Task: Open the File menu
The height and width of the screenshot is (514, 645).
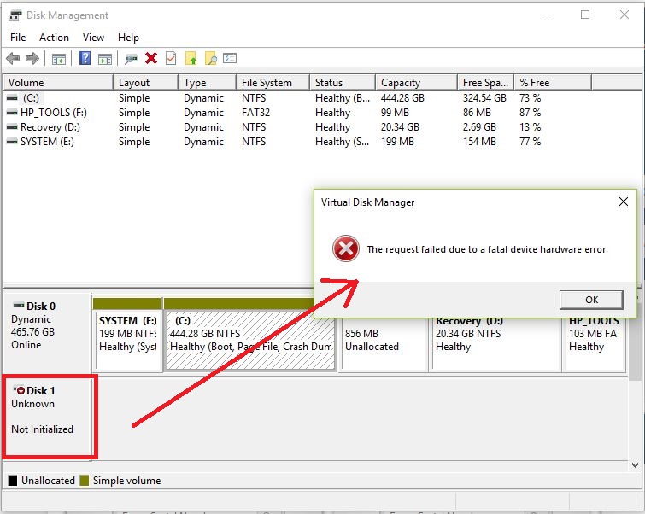Action: point(18,38)
